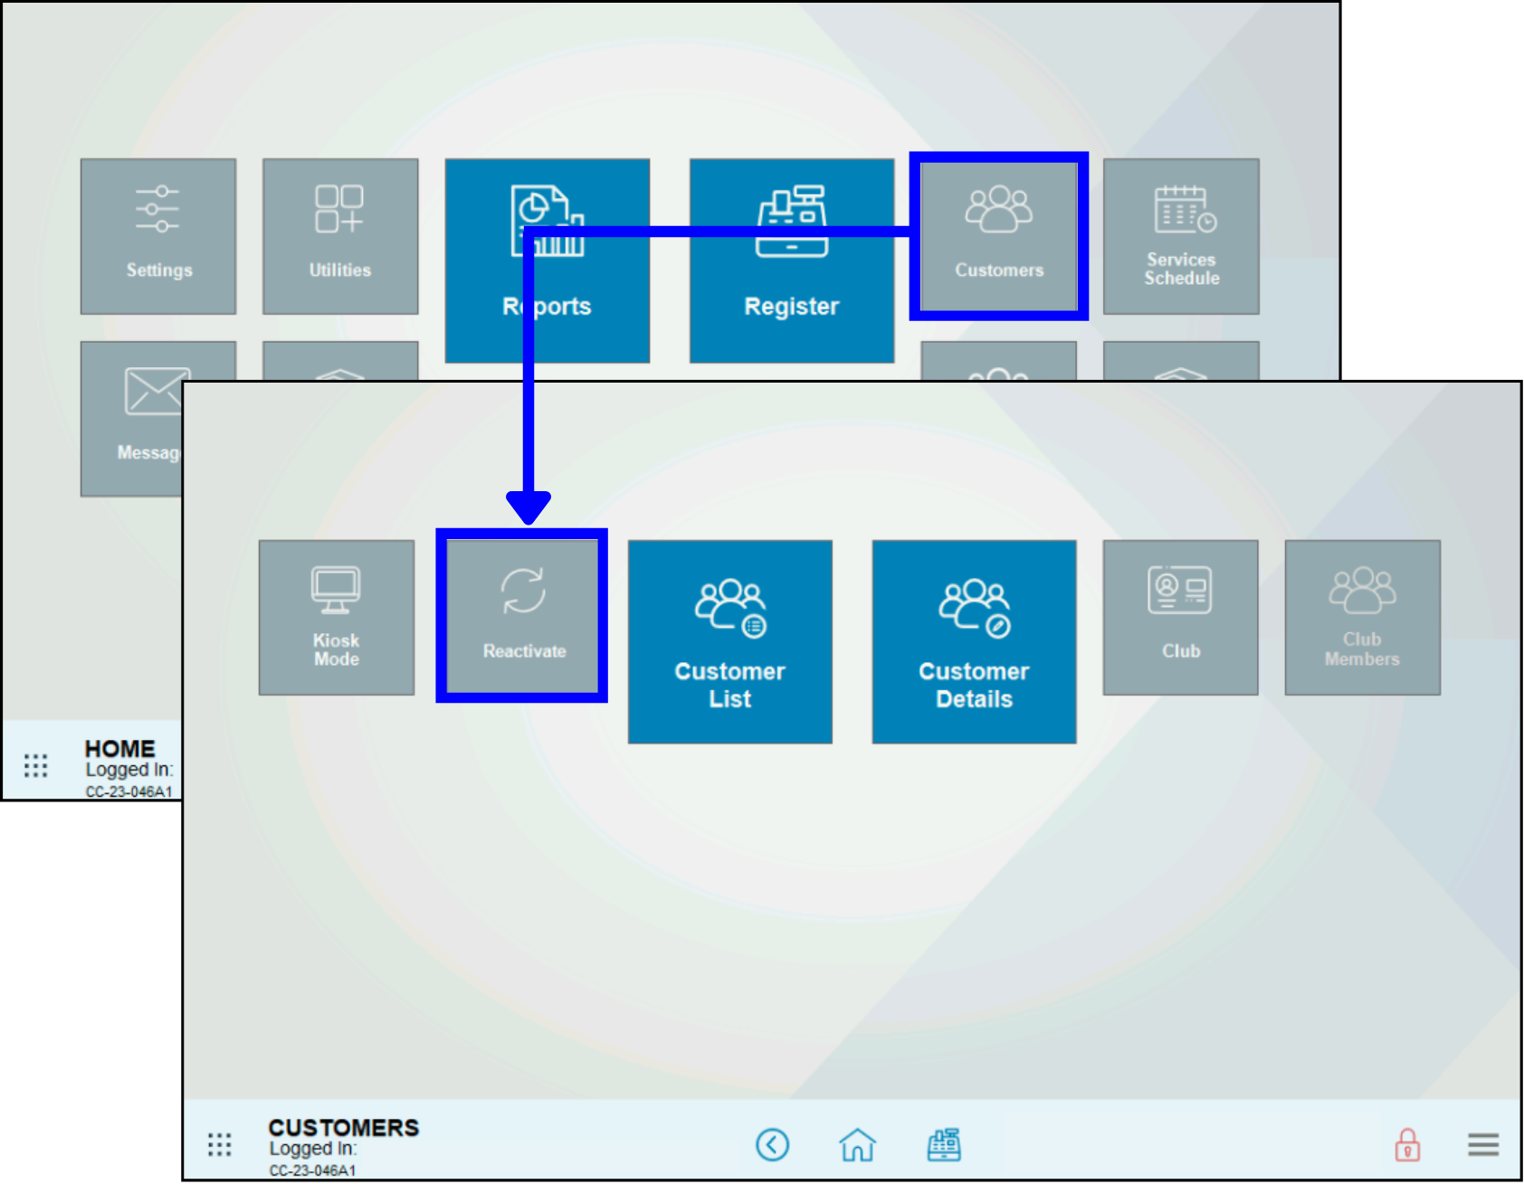Select the Club tile
Screen dimensions: 1524x1184
coord(1180,618)
